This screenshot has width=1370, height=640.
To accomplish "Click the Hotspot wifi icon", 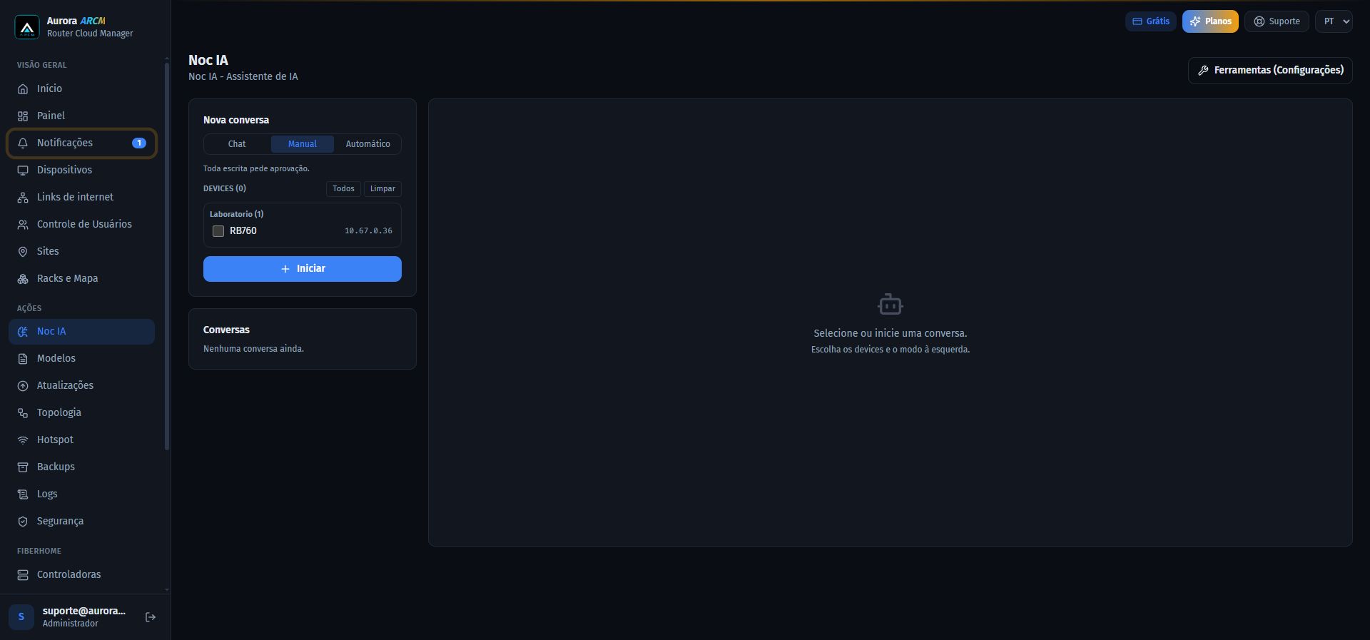I will [x=23, y=440].
